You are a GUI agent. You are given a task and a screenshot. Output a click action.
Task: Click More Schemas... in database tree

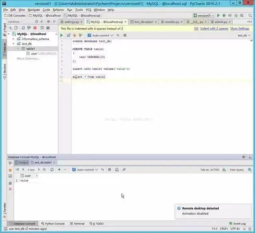pyautogui.click(x=28, y=59)
